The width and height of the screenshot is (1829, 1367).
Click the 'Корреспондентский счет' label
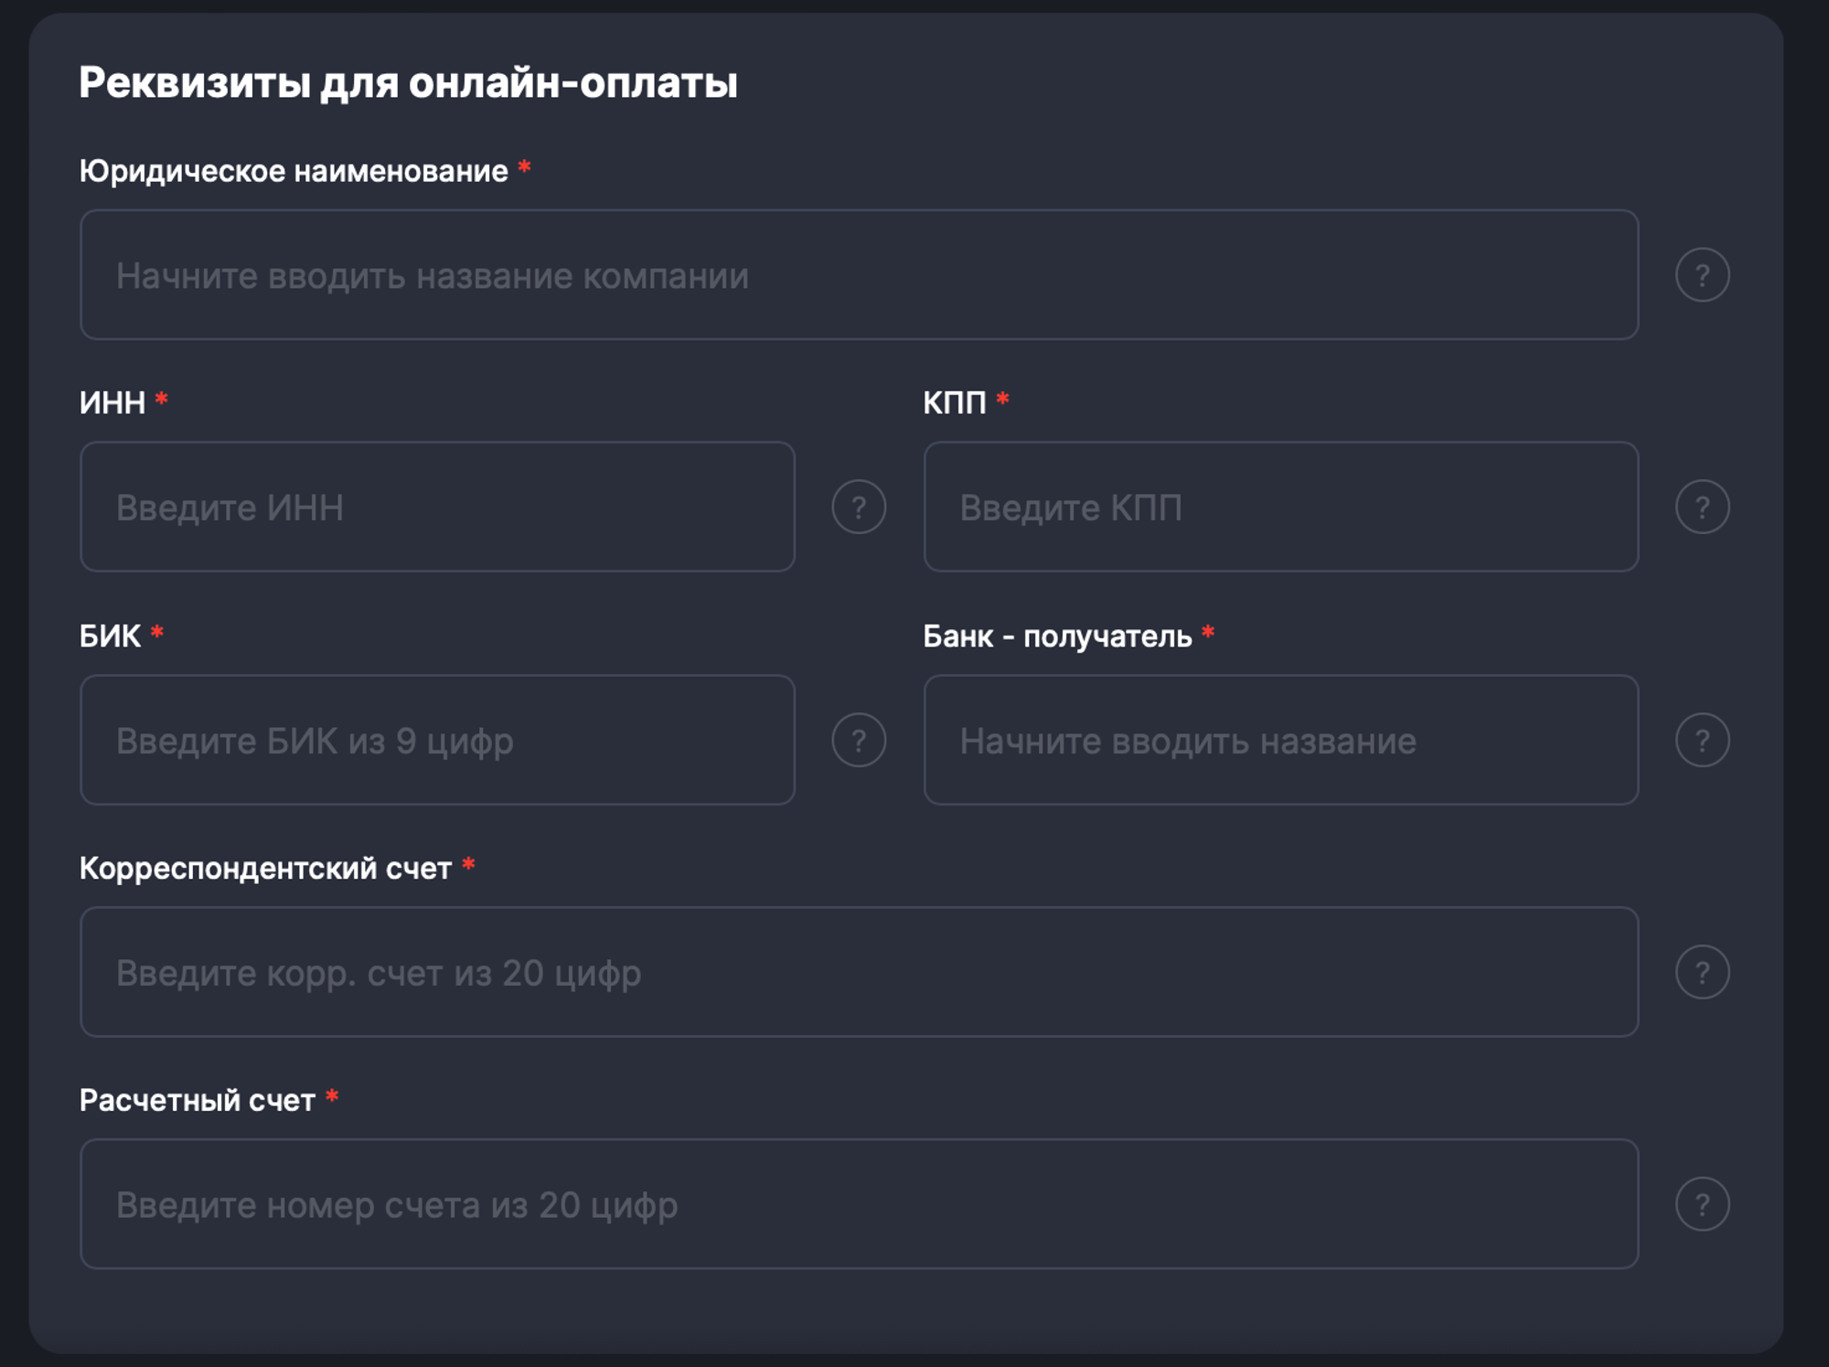(x=265, y=868)
